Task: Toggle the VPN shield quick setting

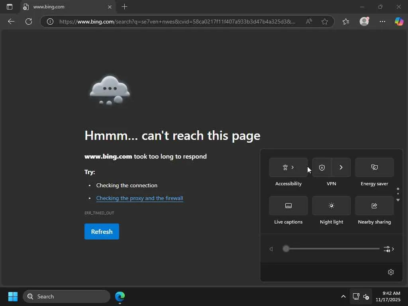Action: coord(322,168)
